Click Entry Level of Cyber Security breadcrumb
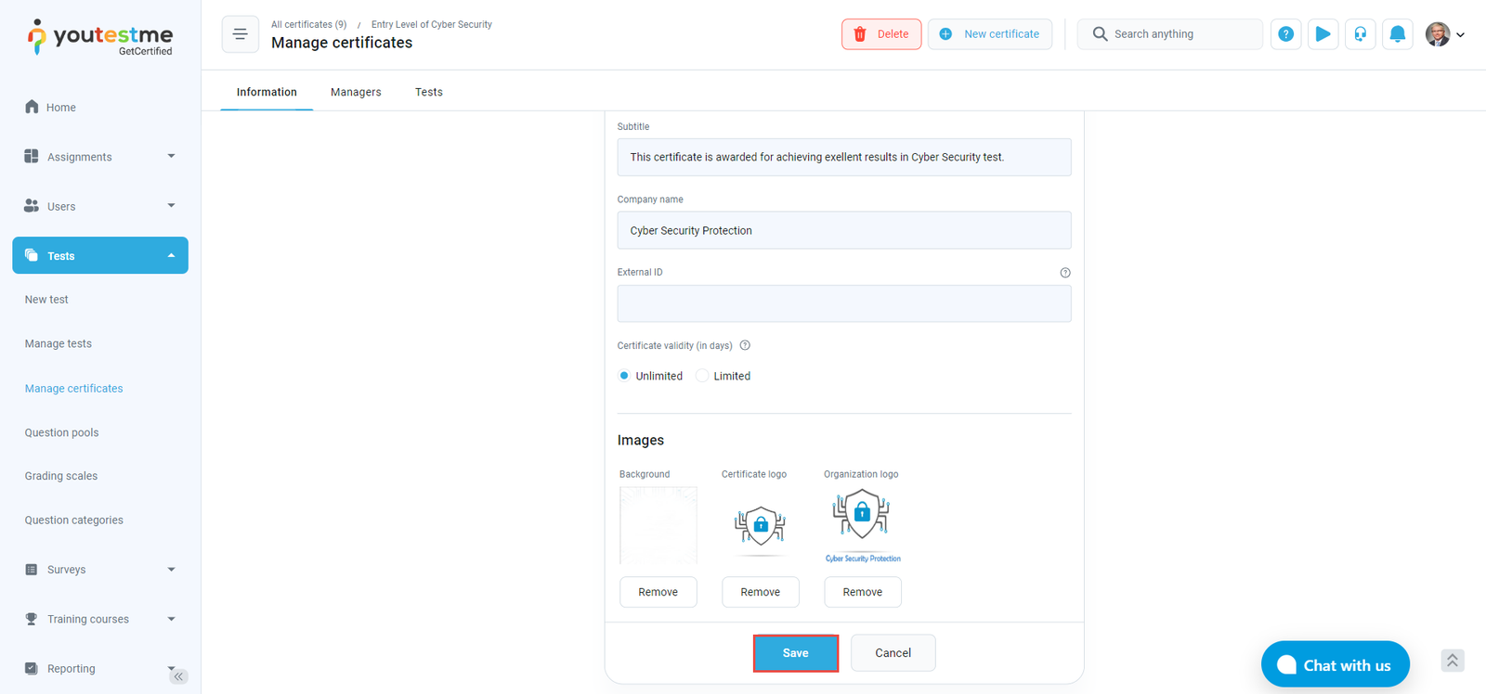 point(432,24)
